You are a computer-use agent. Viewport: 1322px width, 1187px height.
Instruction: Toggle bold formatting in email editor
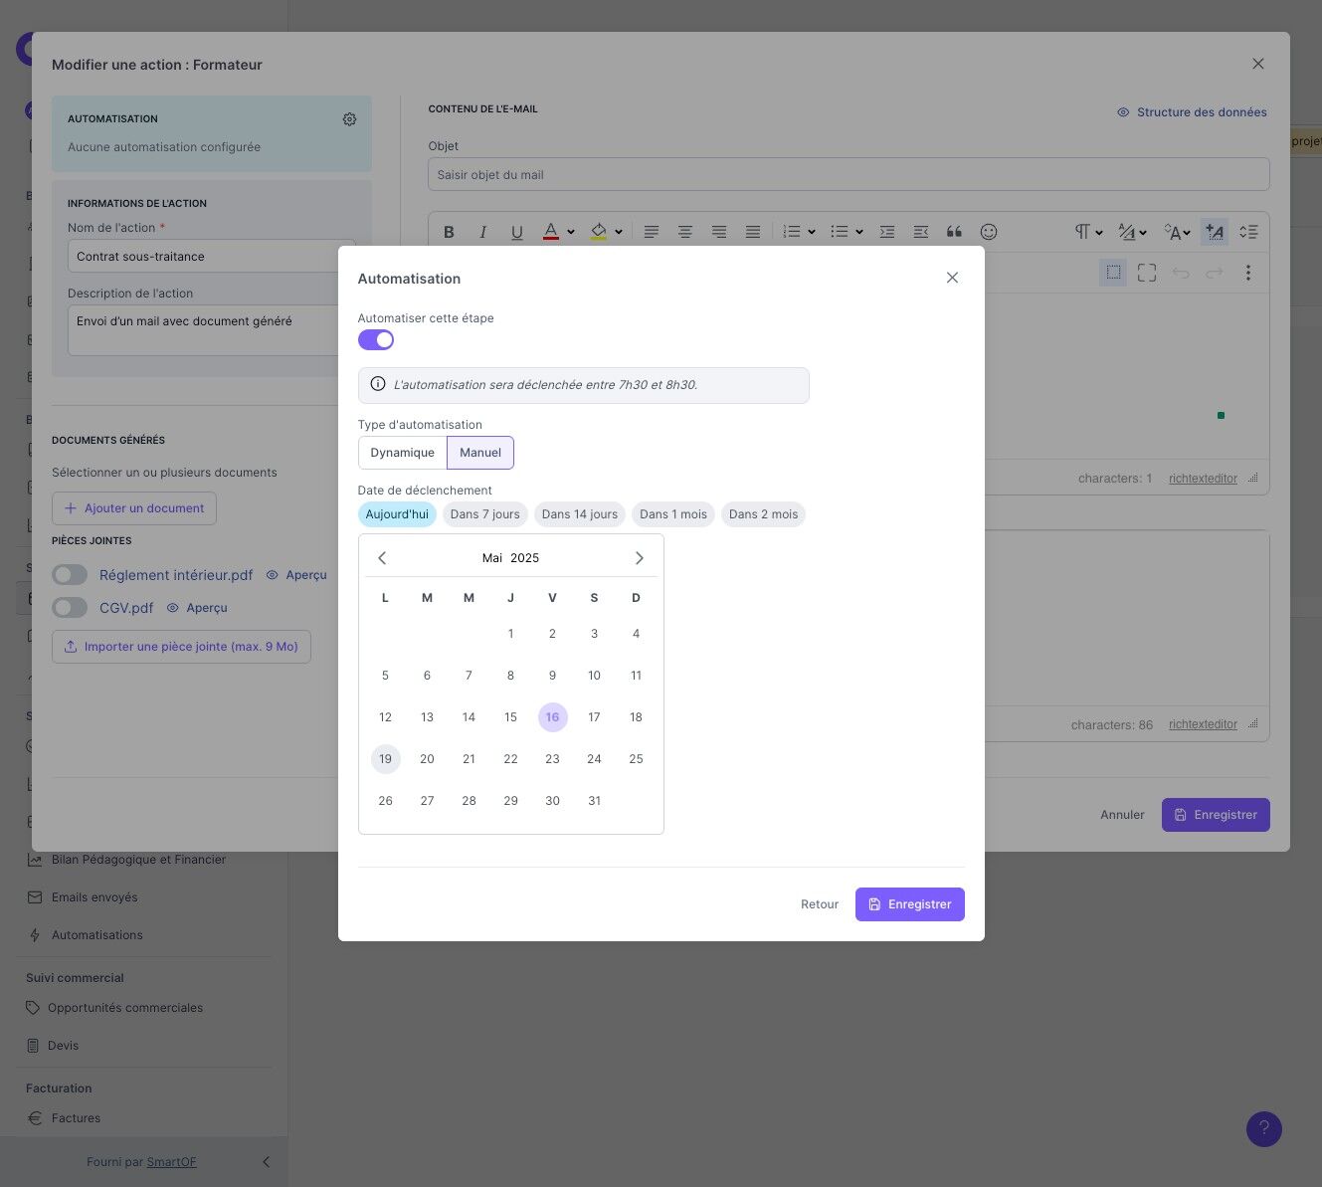coord(449,232)
